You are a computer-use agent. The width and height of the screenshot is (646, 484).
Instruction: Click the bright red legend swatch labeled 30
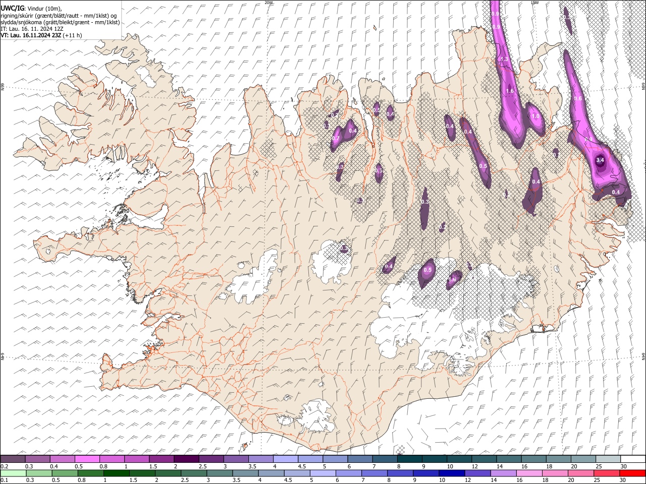click(x=633, y=473)
